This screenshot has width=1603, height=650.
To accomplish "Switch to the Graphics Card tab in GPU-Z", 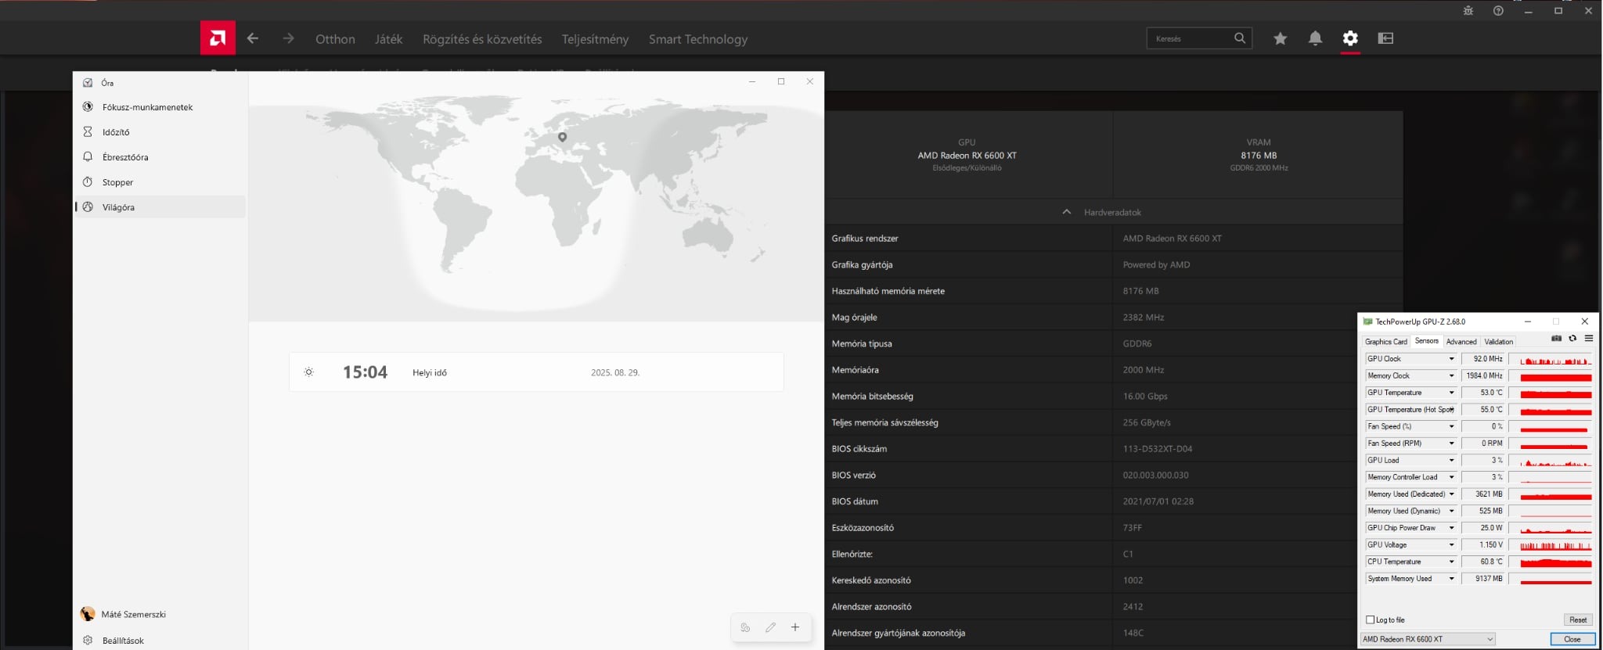I will [1386, 342].
